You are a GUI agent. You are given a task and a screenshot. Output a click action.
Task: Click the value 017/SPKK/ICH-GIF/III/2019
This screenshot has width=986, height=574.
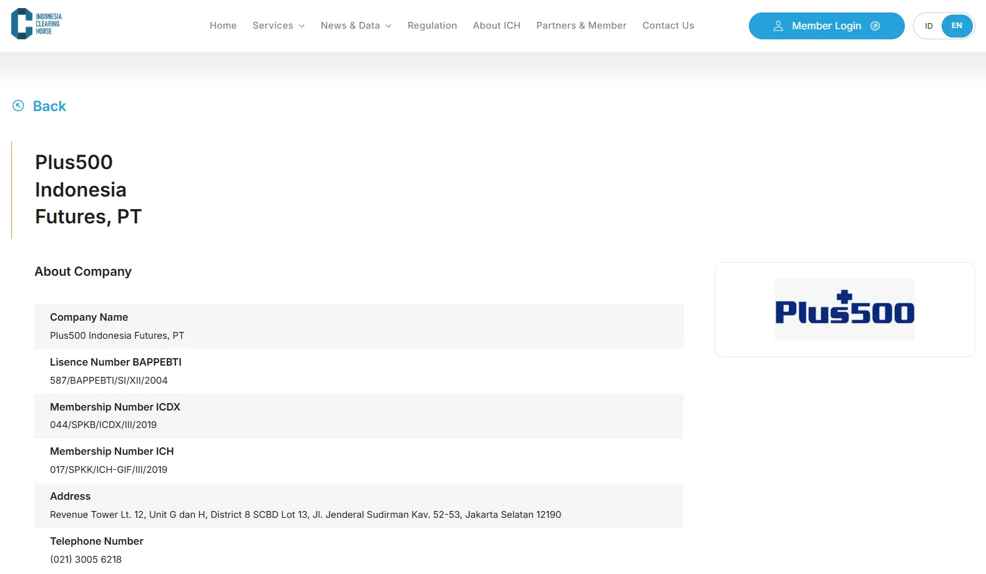[109, 470]
